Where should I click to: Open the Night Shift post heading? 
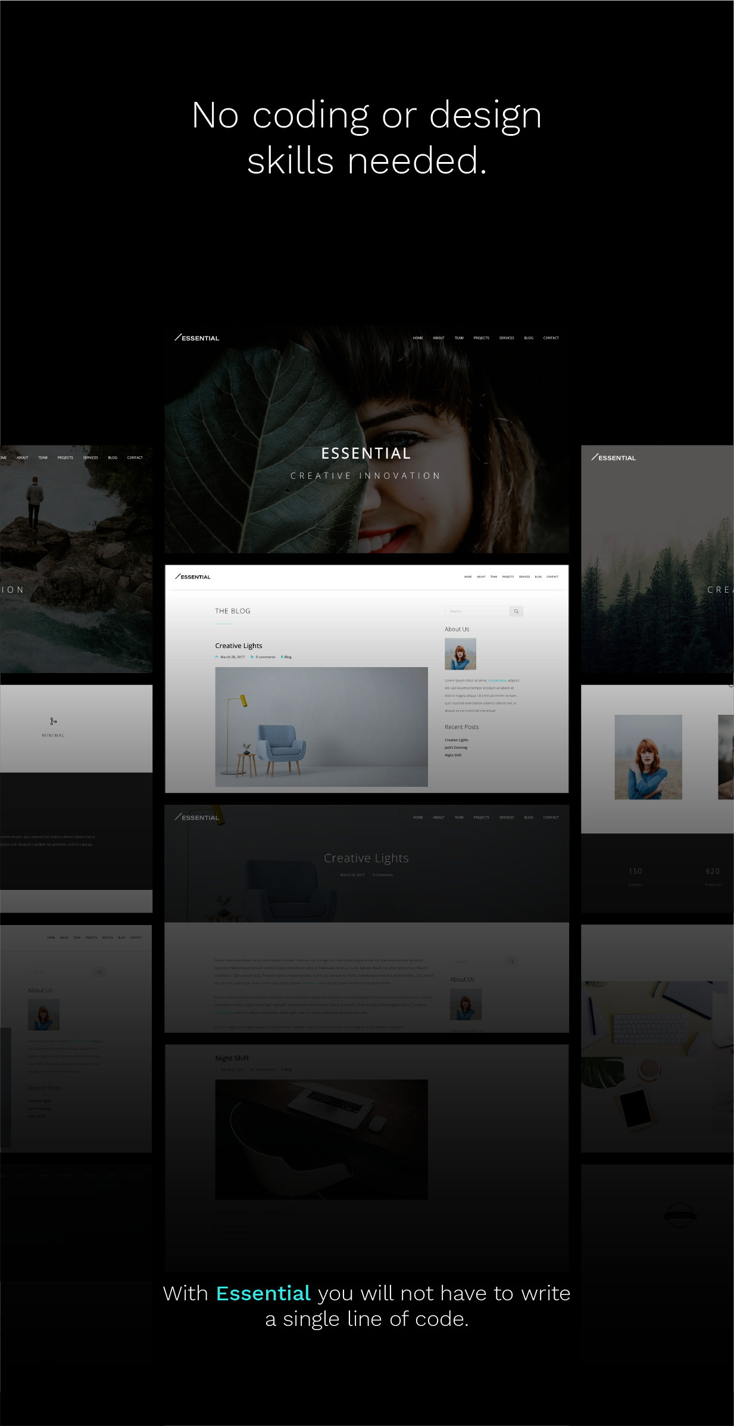[x=232, y=1058]
